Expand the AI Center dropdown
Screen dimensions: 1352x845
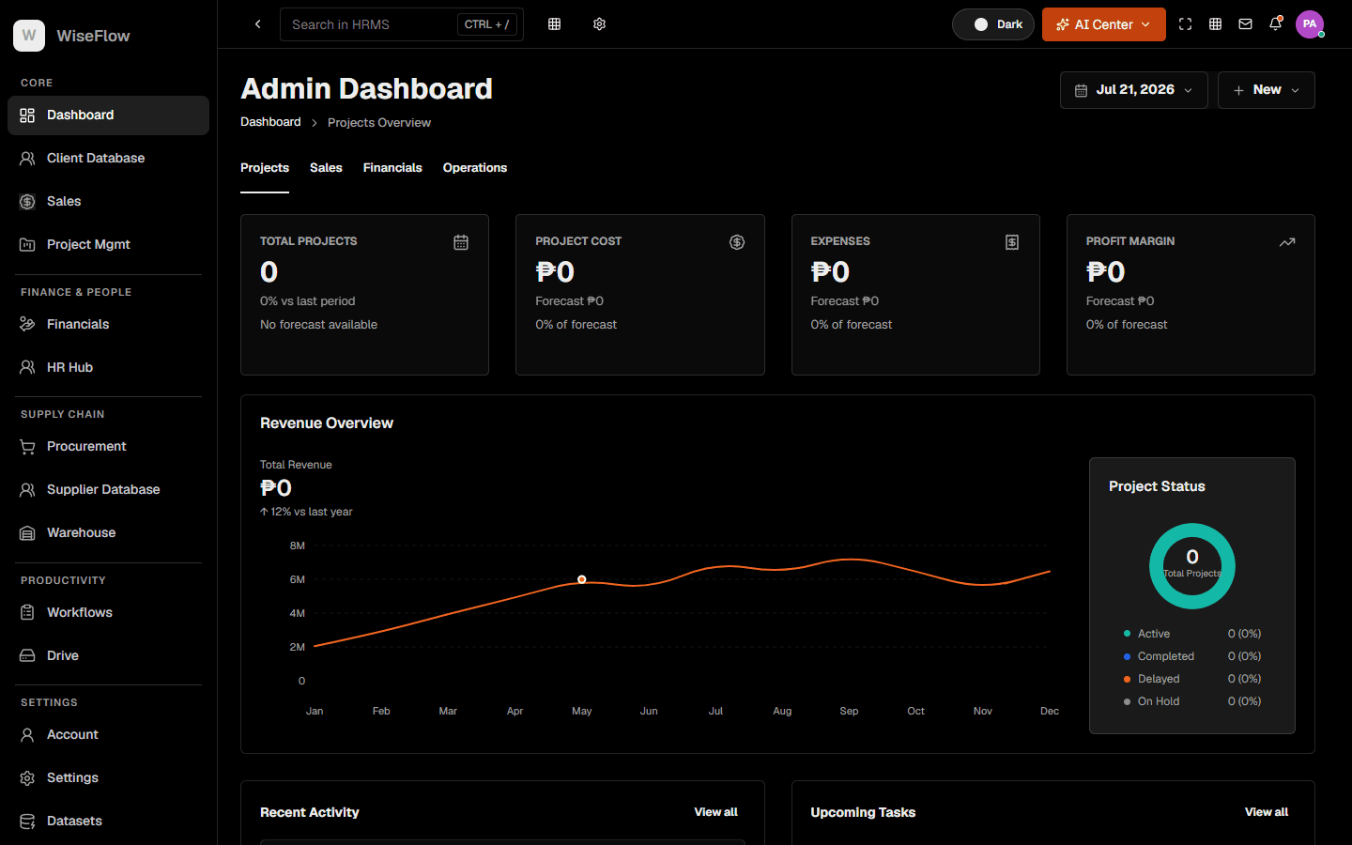1104,24
